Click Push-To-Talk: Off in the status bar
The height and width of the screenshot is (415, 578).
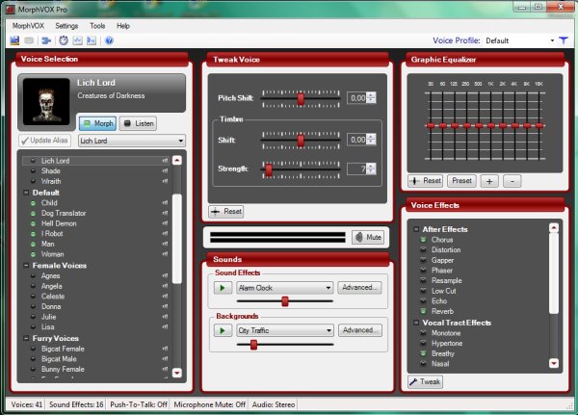point(139,404)
